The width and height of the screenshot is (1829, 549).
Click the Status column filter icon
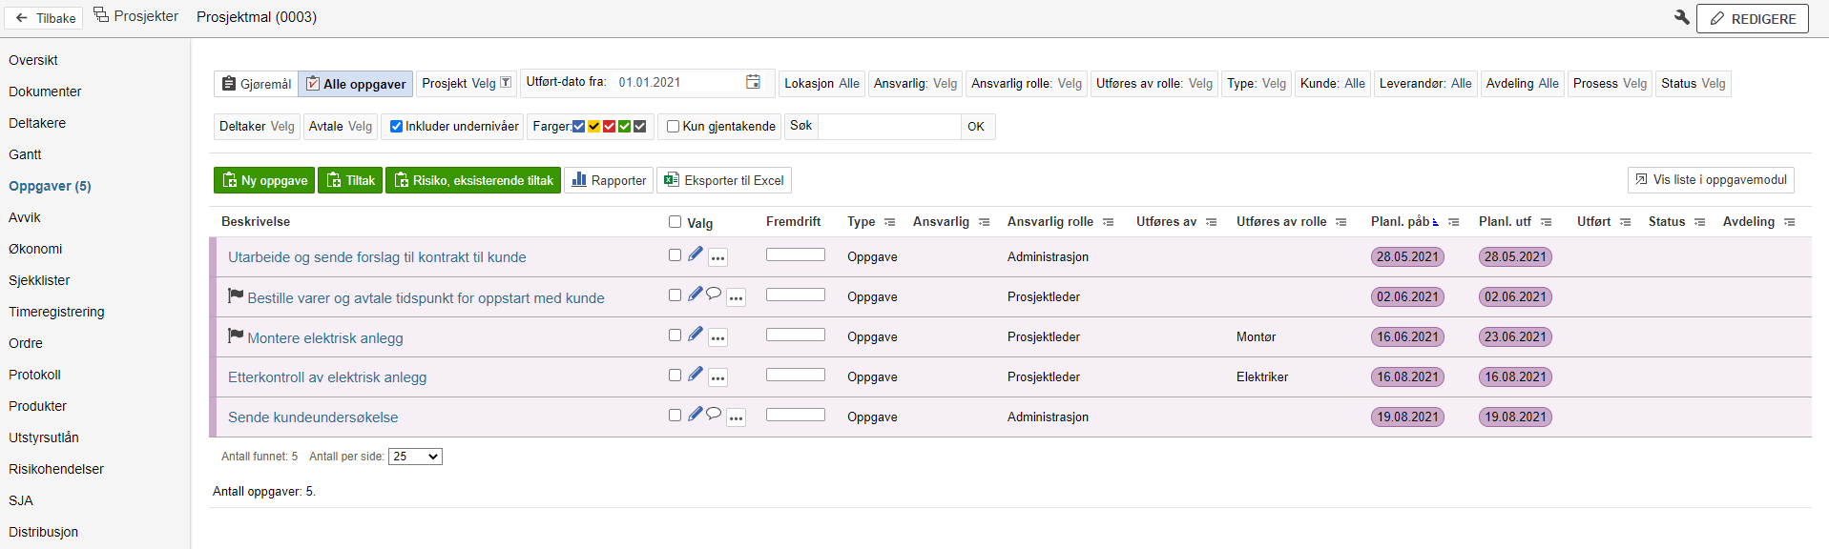tap(1699, 222)
